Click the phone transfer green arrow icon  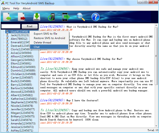click(x=66, y=17)
